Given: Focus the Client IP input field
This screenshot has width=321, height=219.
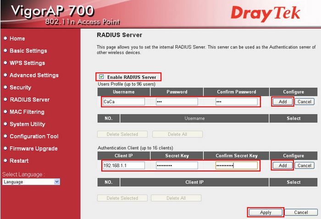Looking at the screenshot, I should [x=124, y=165].
